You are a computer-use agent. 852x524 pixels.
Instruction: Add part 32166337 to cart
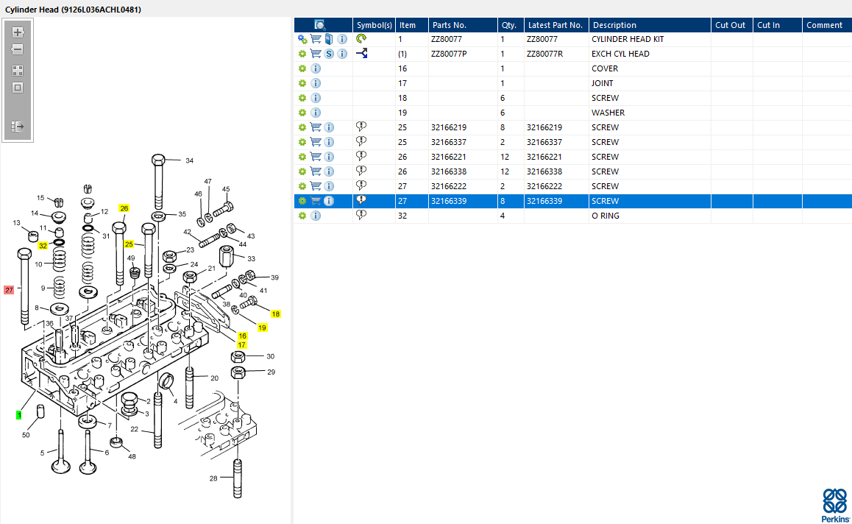click(316, 142)
